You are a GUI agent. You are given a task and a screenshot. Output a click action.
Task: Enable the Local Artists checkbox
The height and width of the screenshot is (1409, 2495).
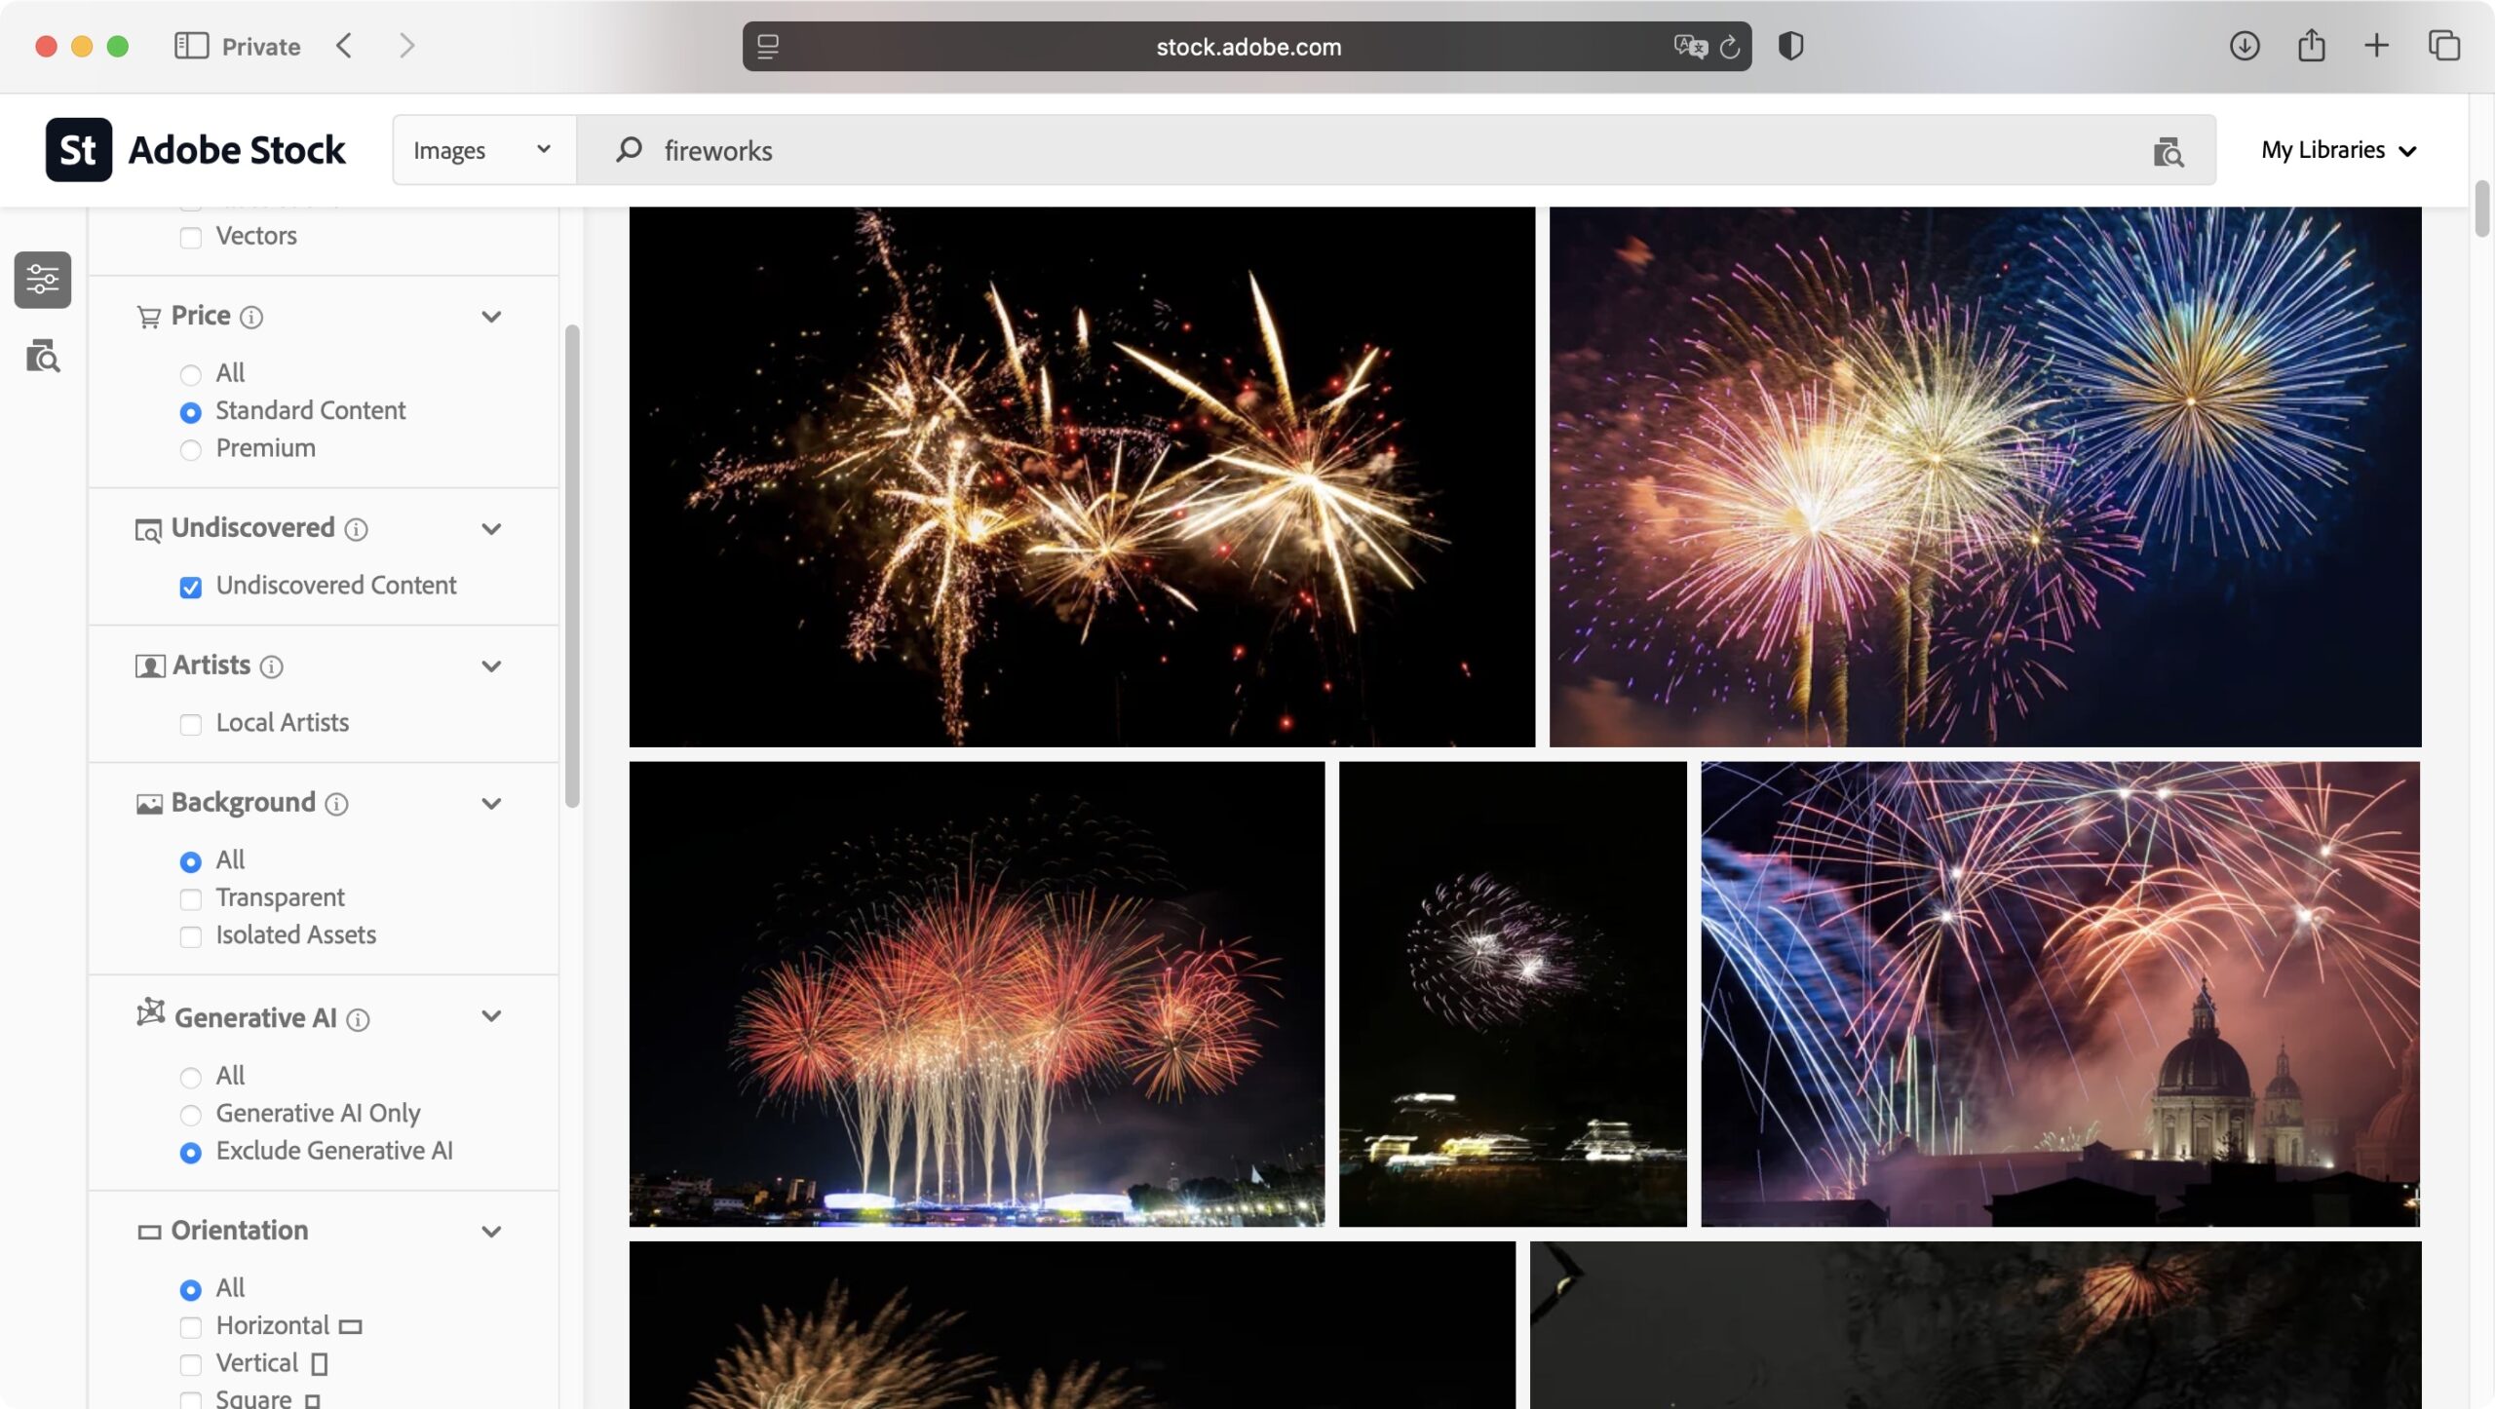click(x=191, y=725)
